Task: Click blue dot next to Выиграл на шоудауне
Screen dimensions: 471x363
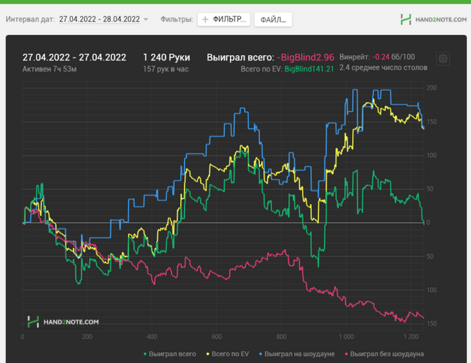Action: click(x=261, y=354)
